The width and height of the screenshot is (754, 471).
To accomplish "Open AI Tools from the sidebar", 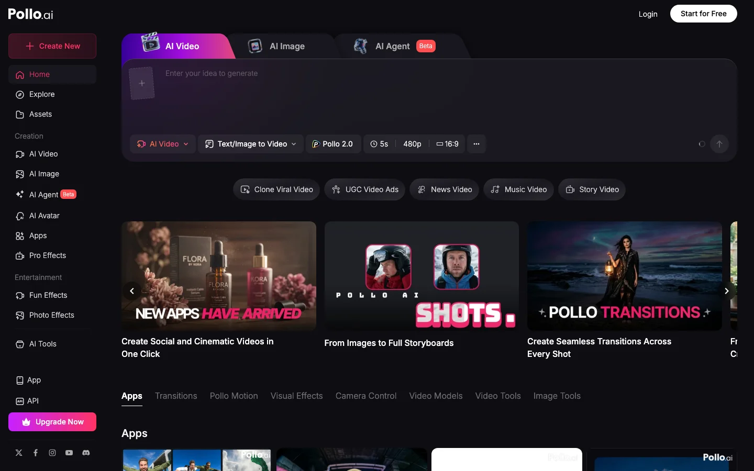I will point(42,344).
